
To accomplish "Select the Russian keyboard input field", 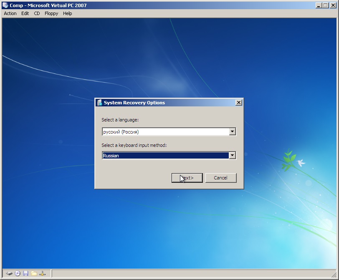I will pos(165,156).
